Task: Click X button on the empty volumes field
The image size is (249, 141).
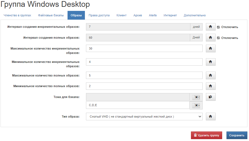Action: (196, 97)
